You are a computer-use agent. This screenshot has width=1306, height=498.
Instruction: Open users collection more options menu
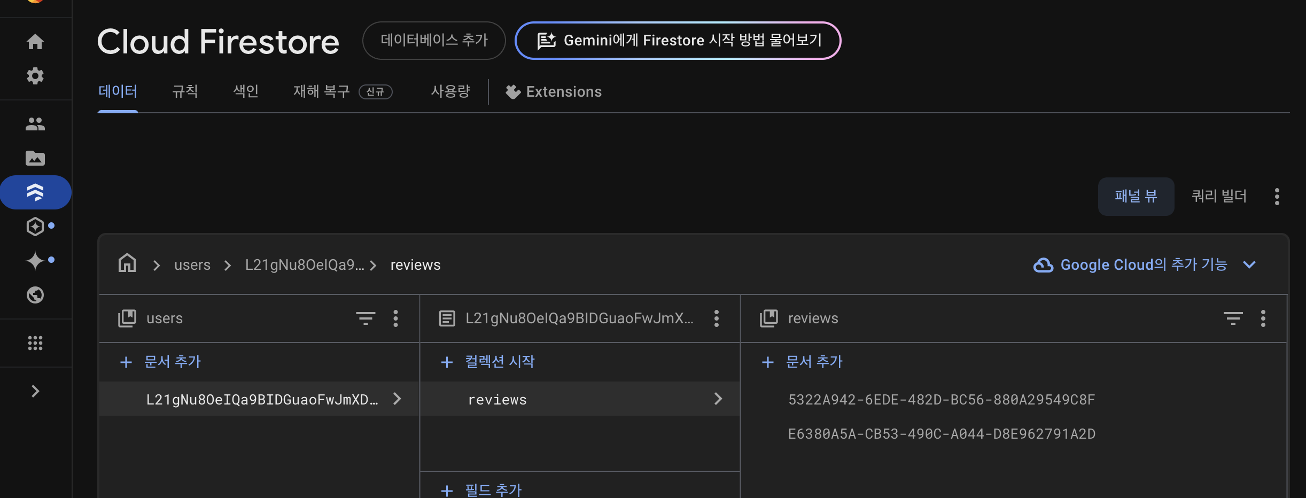(x=395, y=318)
